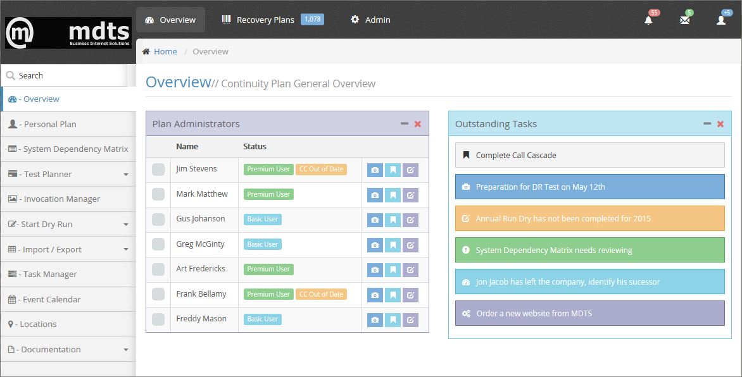Click the edit icon for Greg McGinty
The width and height of the screenshot is (742, 377).
click(410, 245)
